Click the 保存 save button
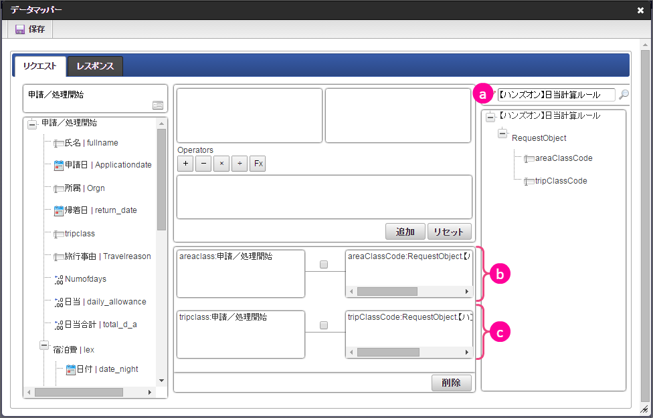The height and width of the screenshot is (418, 653). (30, 29)
